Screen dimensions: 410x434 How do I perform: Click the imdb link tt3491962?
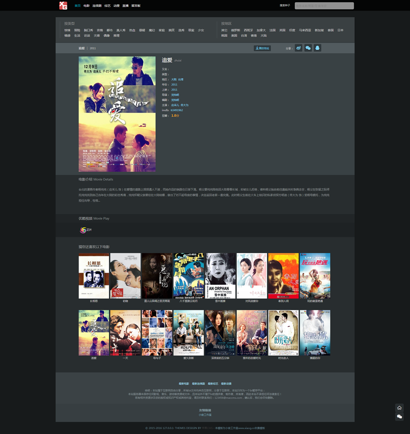coord(177,110)
